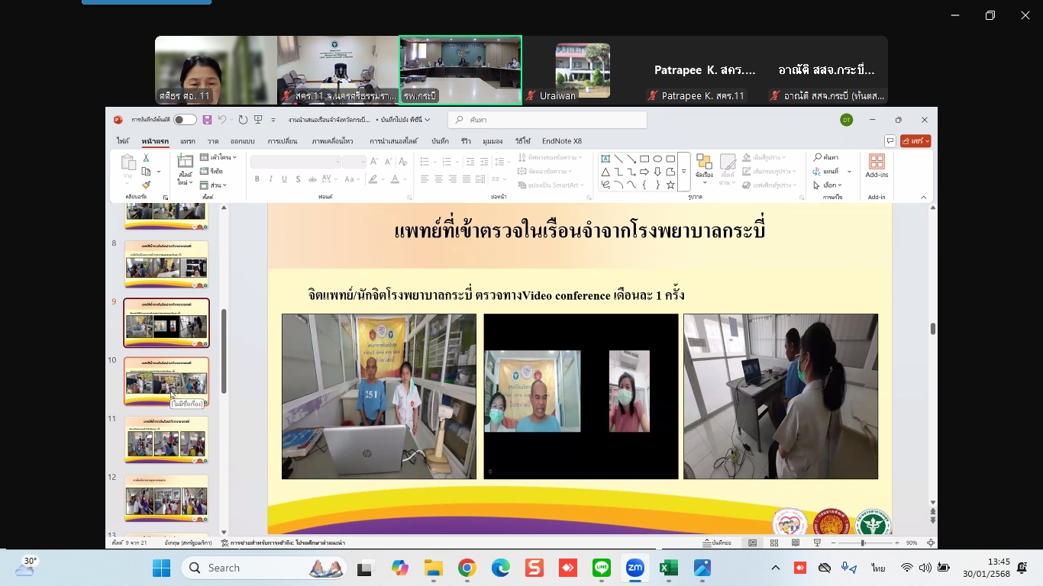Click the Italic I icon
The height and width of the screenshot is (586, 1043).
271,179
